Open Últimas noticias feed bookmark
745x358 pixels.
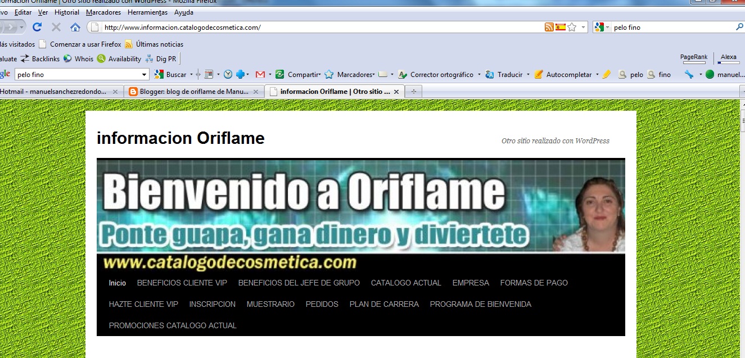point(154,44)
